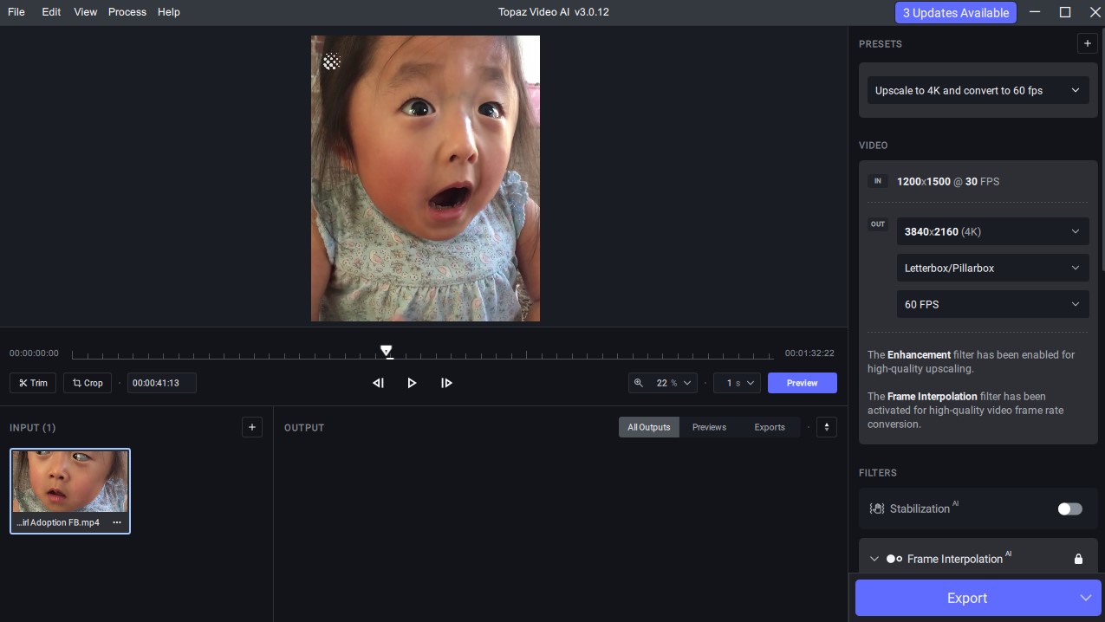This screenshot has height=622, width=1105.
Task: Add a new preset with plus icon
Action: tap(1087, 43)
